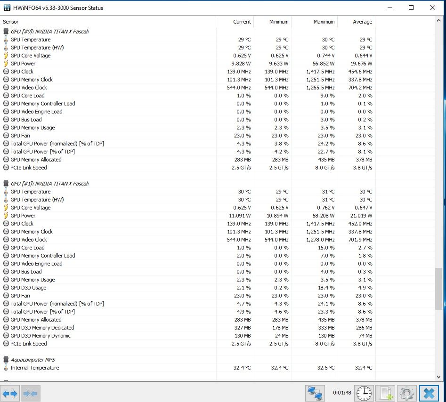The height and width of the screenshot is (402, 446).
Task: Click the 327 MB current dedicated memory value
Action: point(243,328)
